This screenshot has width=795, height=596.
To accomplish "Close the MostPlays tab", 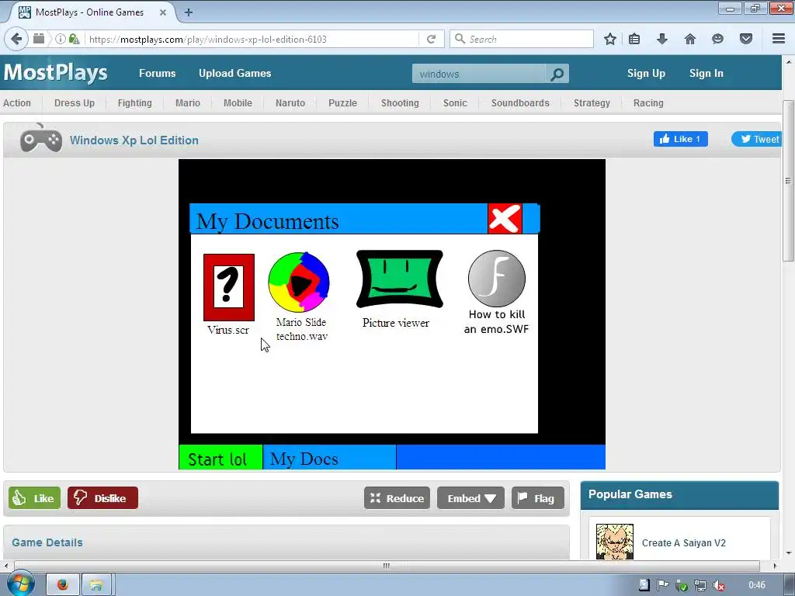I will 163,12.
